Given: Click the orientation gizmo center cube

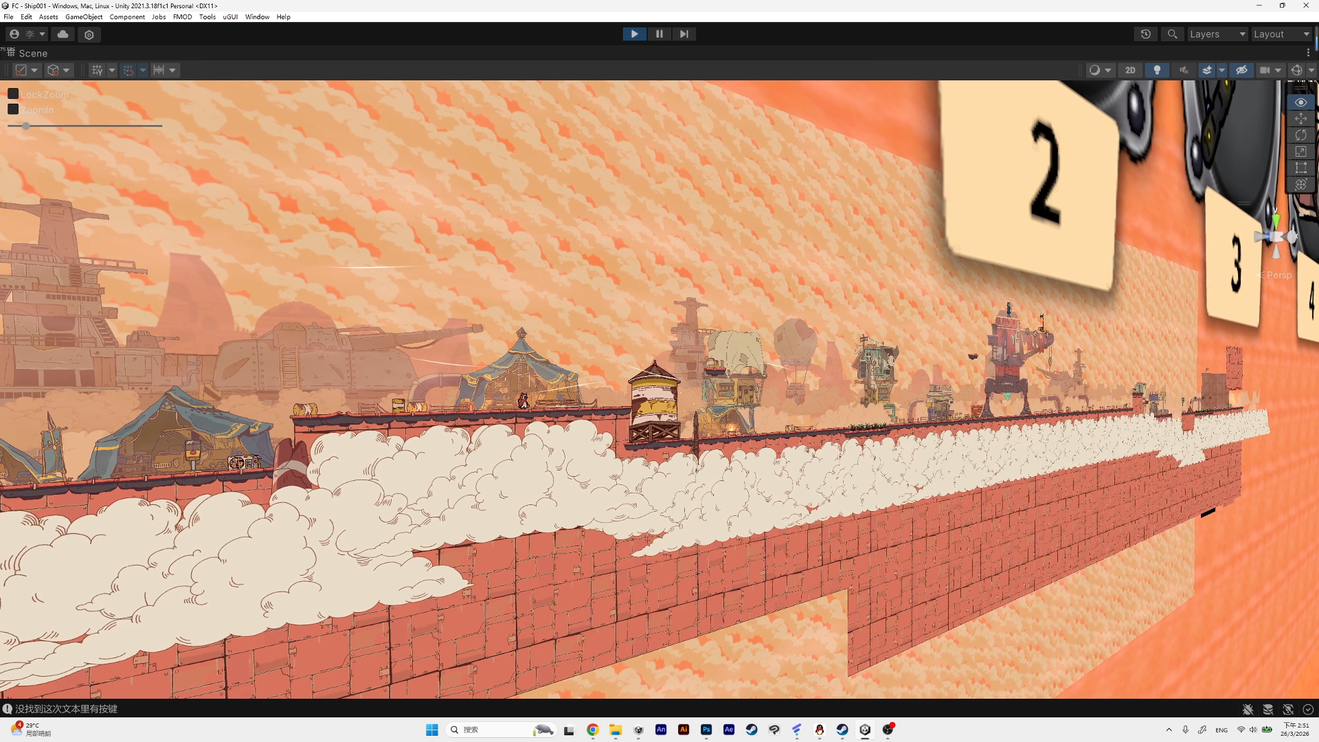Looking at the screenshot, I should click(1276, 236).
